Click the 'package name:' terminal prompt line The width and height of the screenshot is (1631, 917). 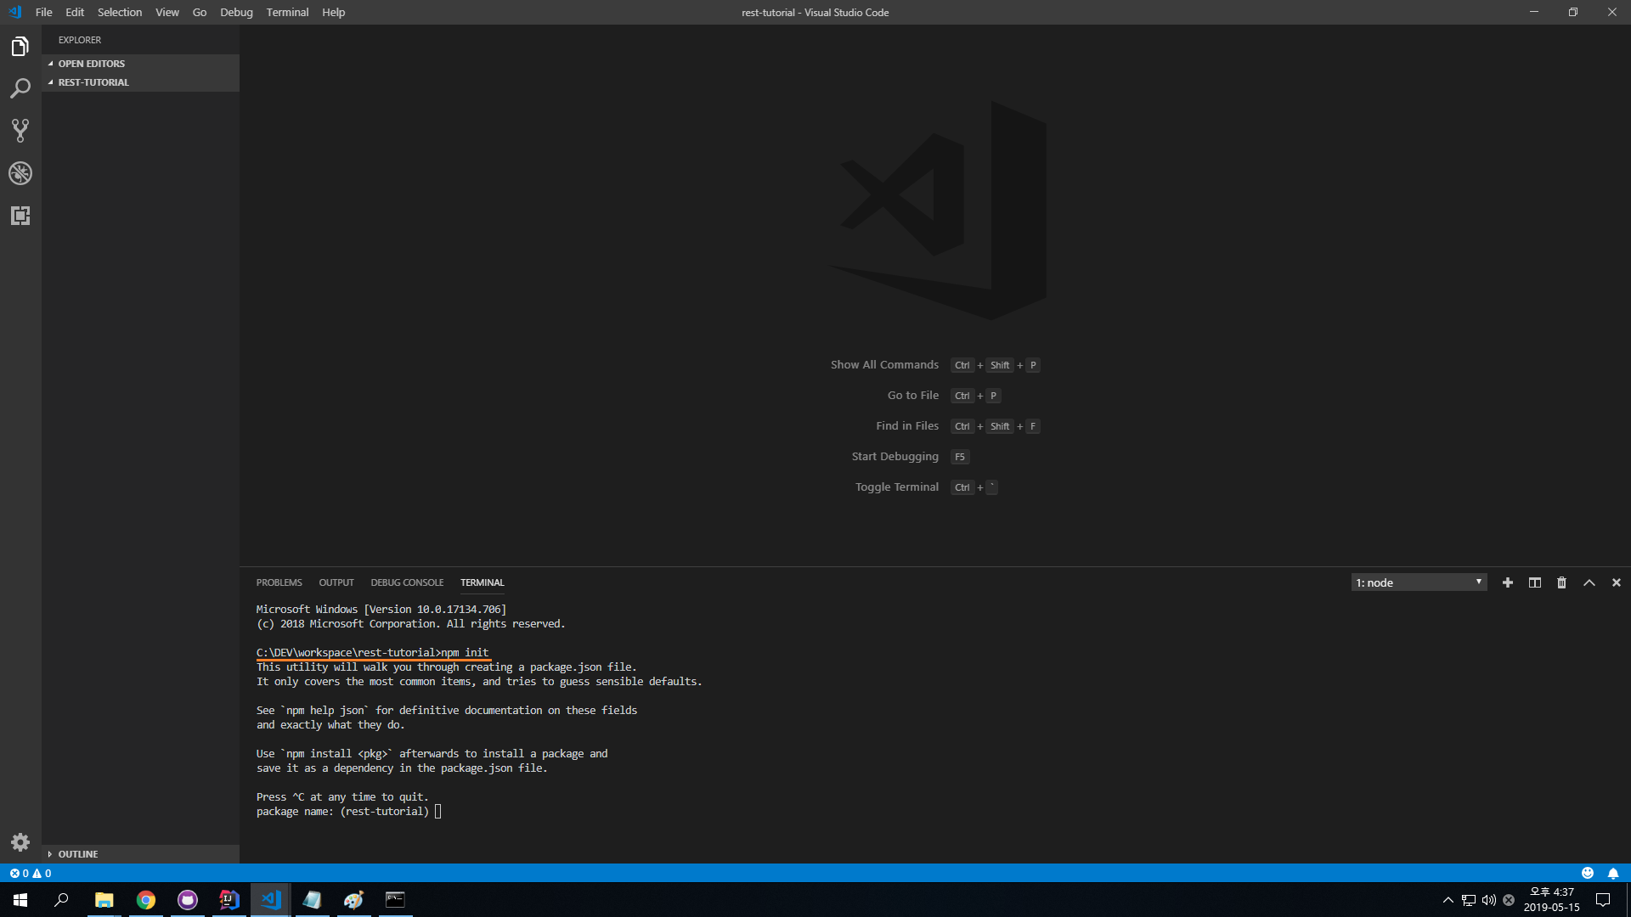pos(348,812)
